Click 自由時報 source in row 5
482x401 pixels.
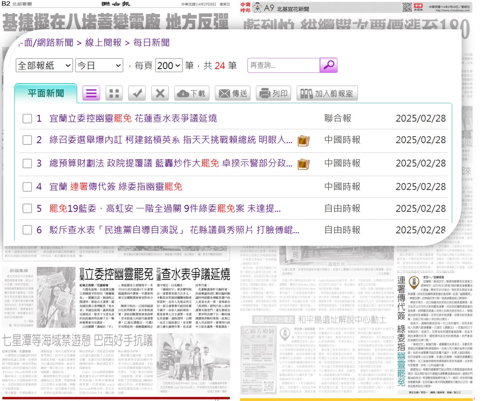coord(342,209)
